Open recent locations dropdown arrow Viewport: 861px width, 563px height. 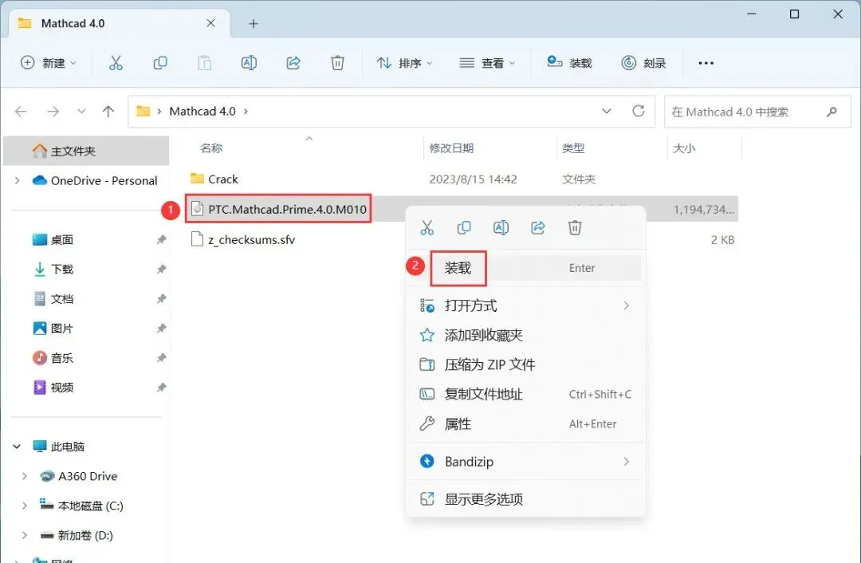81,112
